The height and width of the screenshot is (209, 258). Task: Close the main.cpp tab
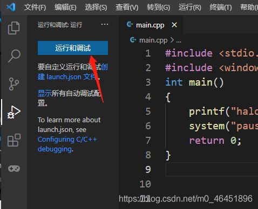click(174, 25)
